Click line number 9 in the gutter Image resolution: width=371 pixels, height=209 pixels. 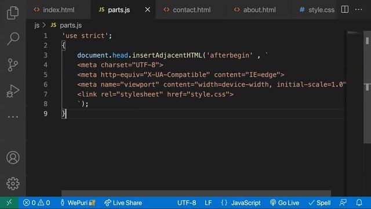click(45, 114)
